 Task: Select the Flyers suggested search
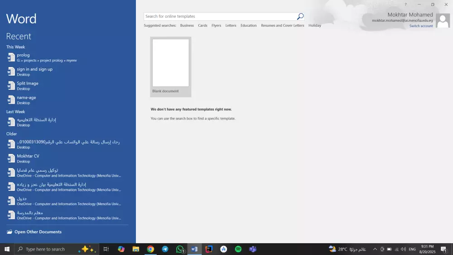click(216, 25)
